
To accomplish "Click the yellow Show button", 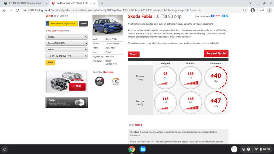I will 50,62.
